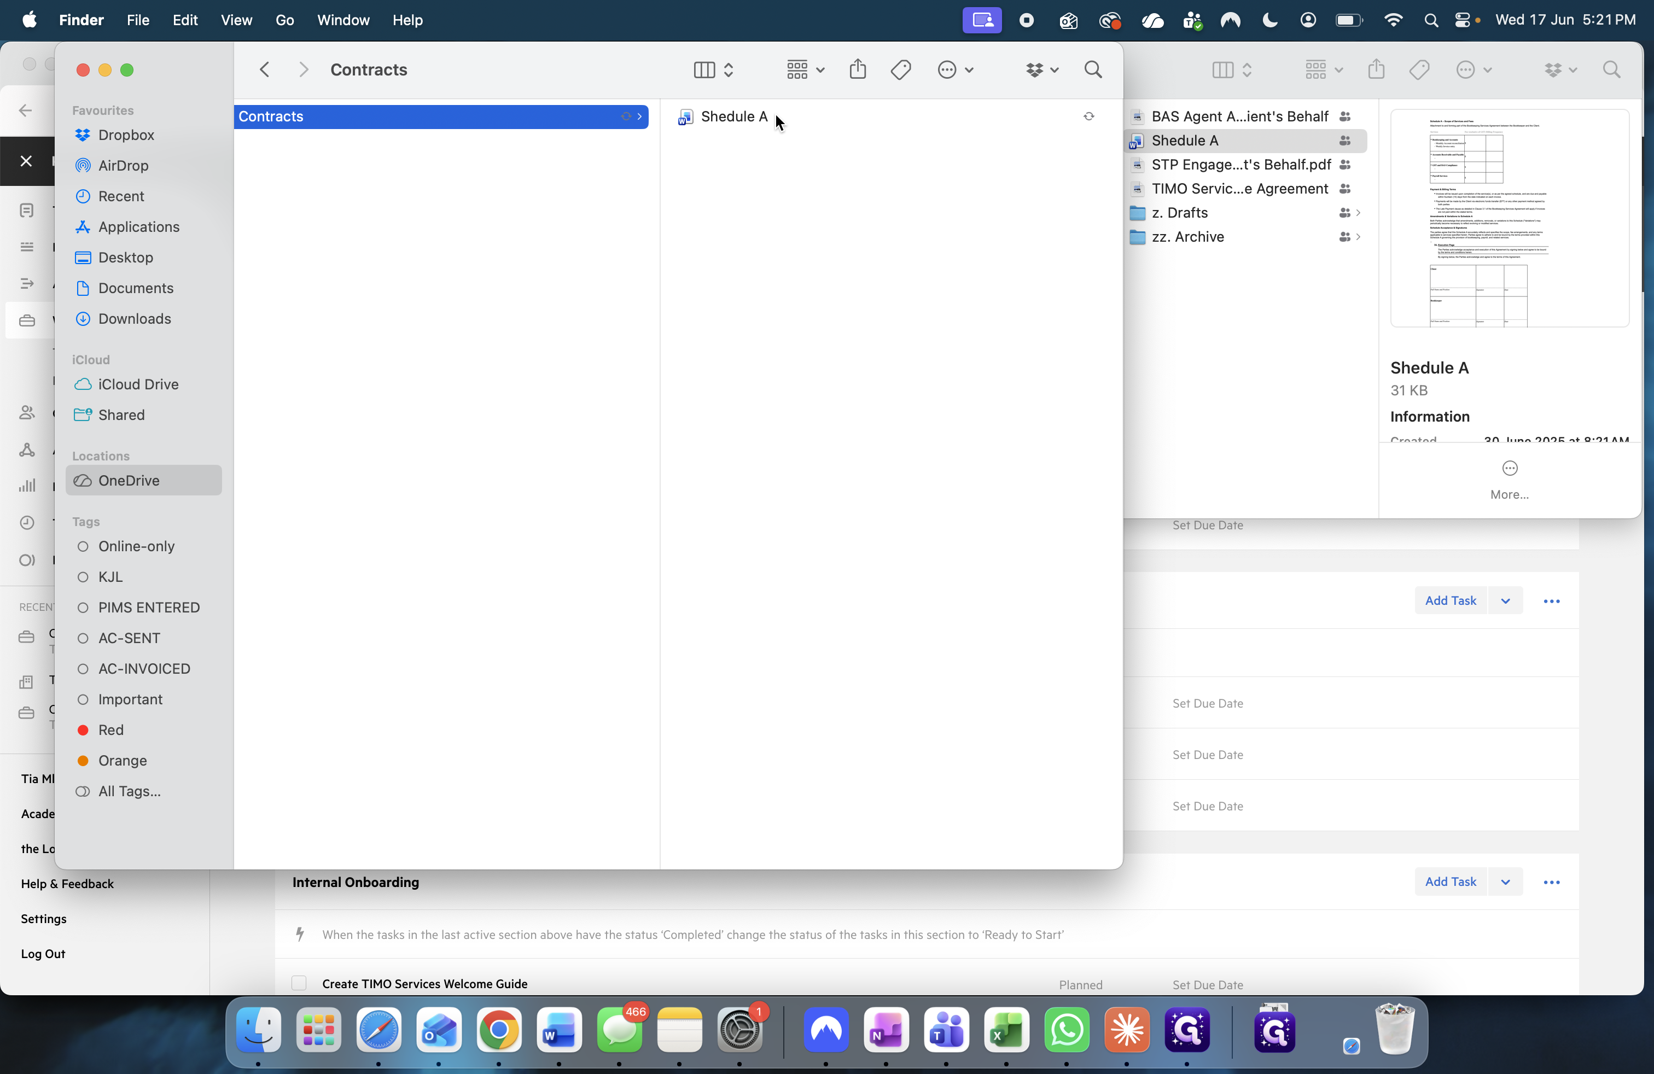Set due date for Create TIMO Services Welcome Guide
The width and height of the screenshot is (1654, 1074).
(x=1207, y=984)
